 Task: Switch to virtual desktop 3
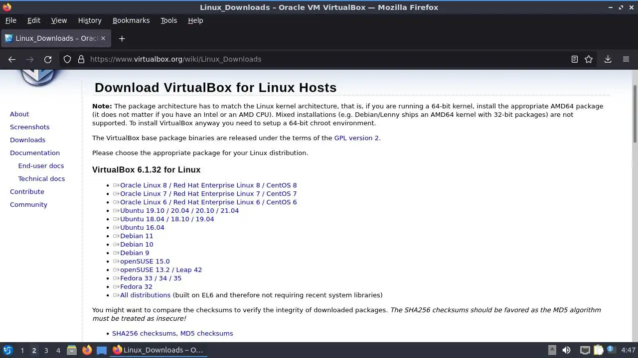(x=46, y=350)
